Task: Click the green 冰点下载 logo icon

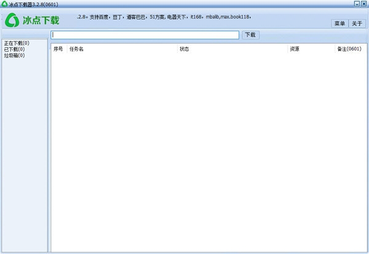Action: point(12,20)
